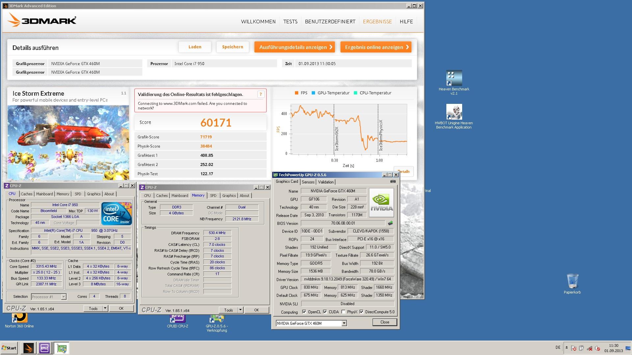Click the network signal tray icon

click(590, 348)
